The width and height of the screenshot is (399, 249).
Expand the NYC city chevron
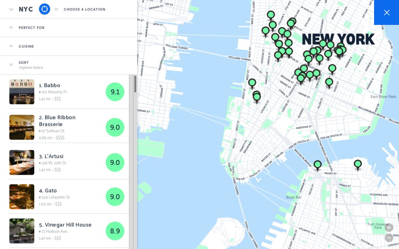point(11,9)
